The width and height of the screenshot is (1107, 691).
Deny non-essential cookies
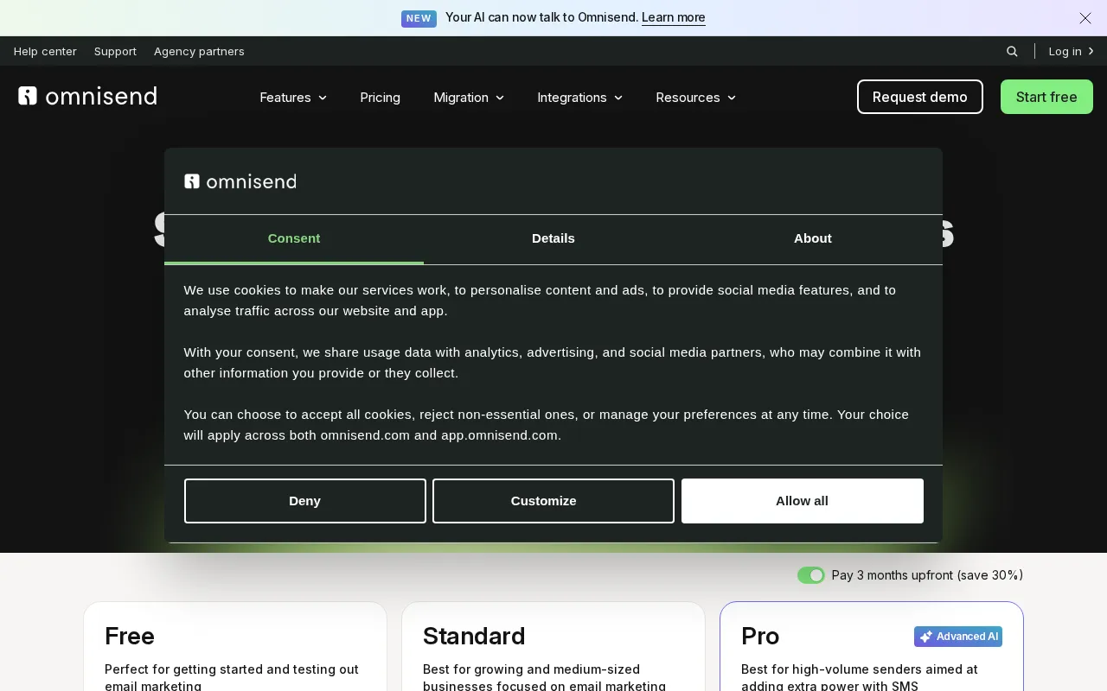305,501
